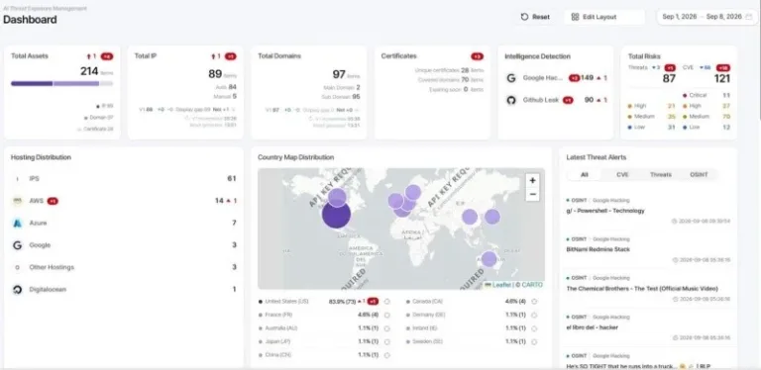Click the circle icon for France row
The width and height of the screenshot is (761, 370).
pyautogui.click(x=386, y=315)
